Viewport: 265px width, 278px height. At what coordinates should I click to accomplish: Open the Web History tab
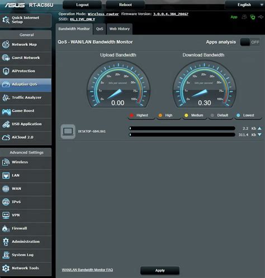pyautogui.click(x=120, y=29)
